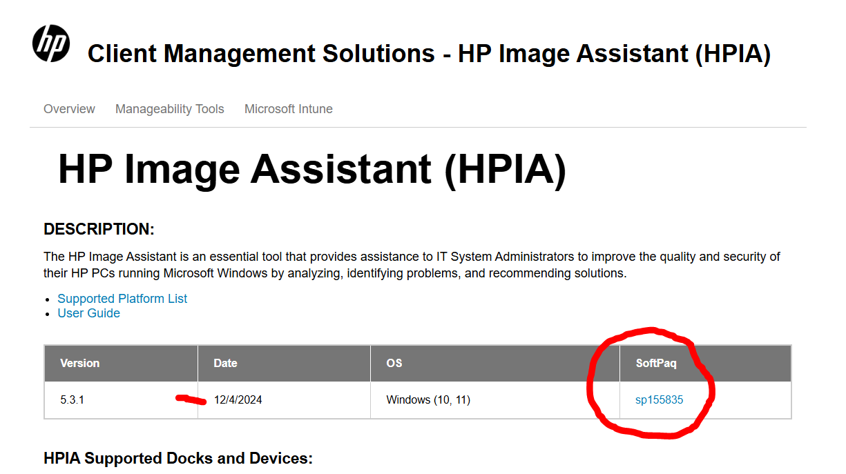Screen dimensions: 846x474
Task: Click the HP logo icon
Action: [51, 43]
